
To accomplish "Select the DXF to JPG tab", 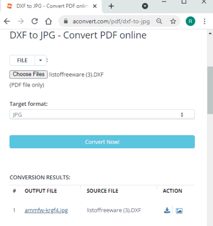I will (51, 6).
